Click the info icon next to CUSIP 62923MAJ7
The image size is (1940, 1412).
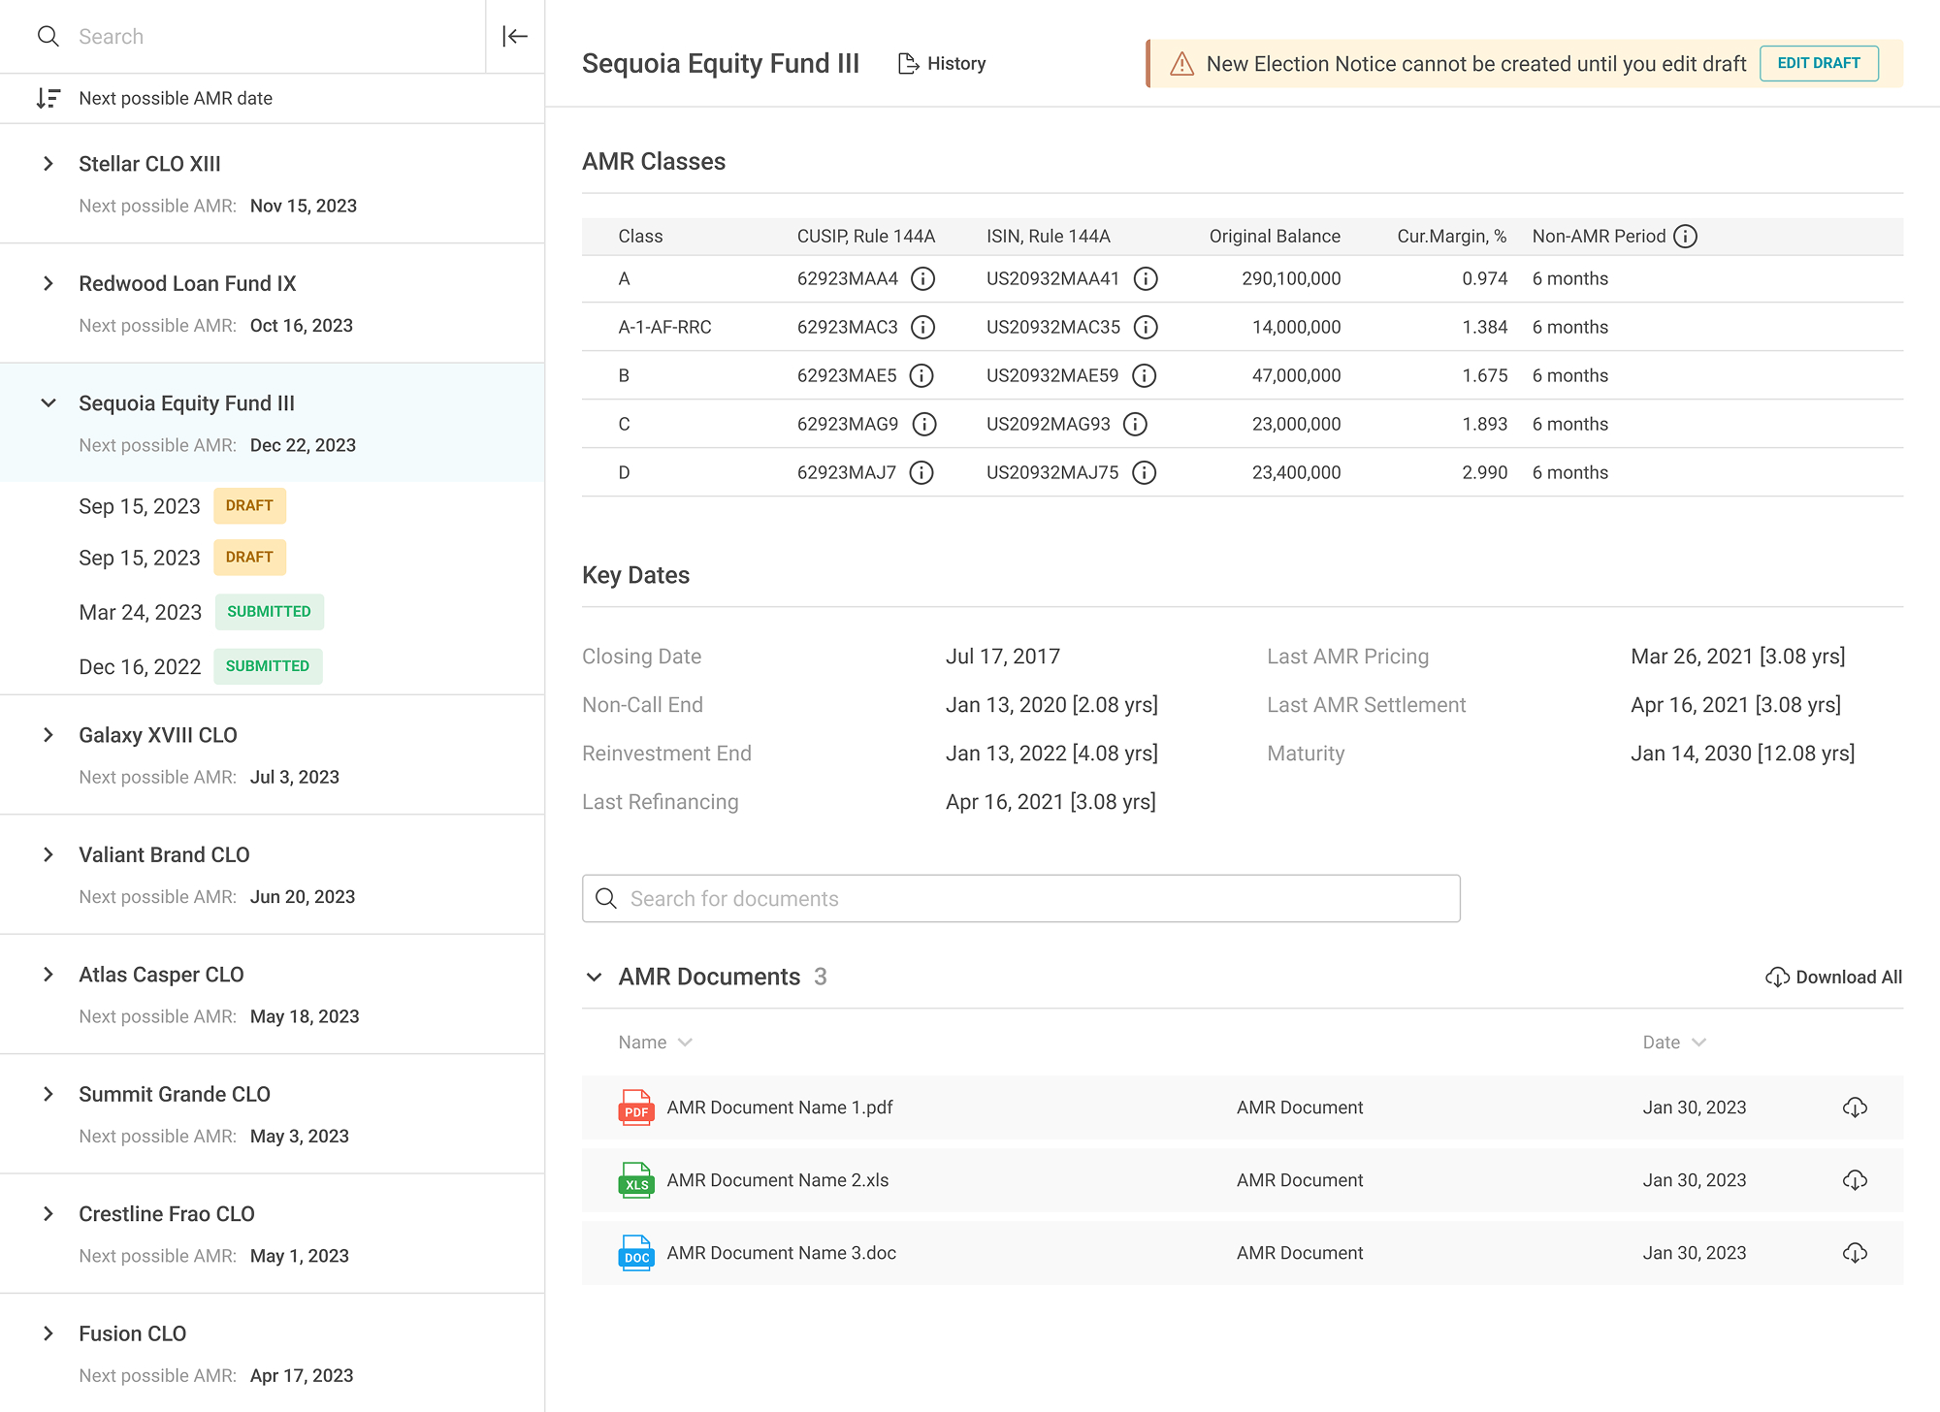[x=921, y=473]
